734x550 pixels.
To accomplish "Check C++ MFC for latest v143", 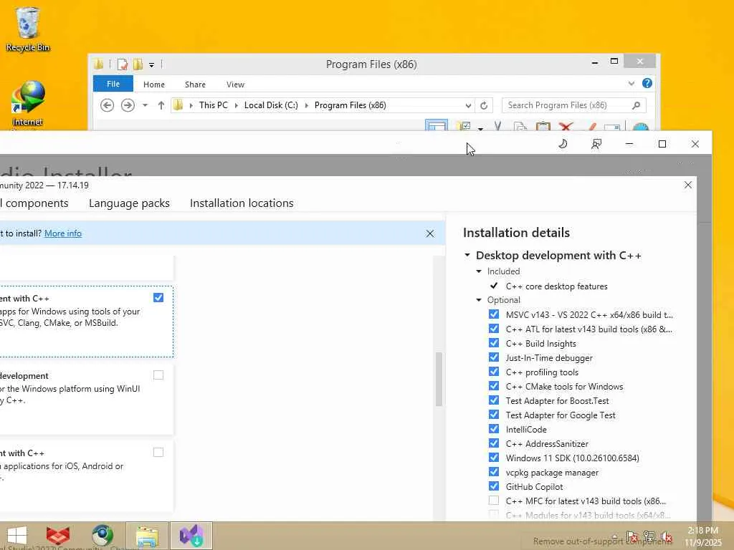I will 493,501.
